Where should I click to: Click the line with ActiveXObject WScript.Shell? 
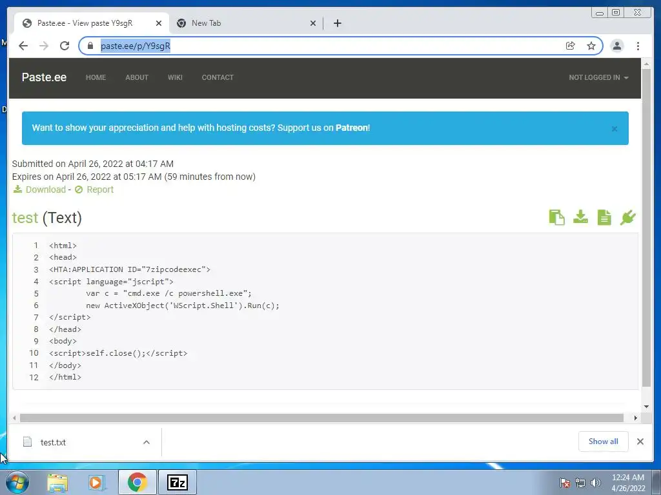(x=183, y=306)
